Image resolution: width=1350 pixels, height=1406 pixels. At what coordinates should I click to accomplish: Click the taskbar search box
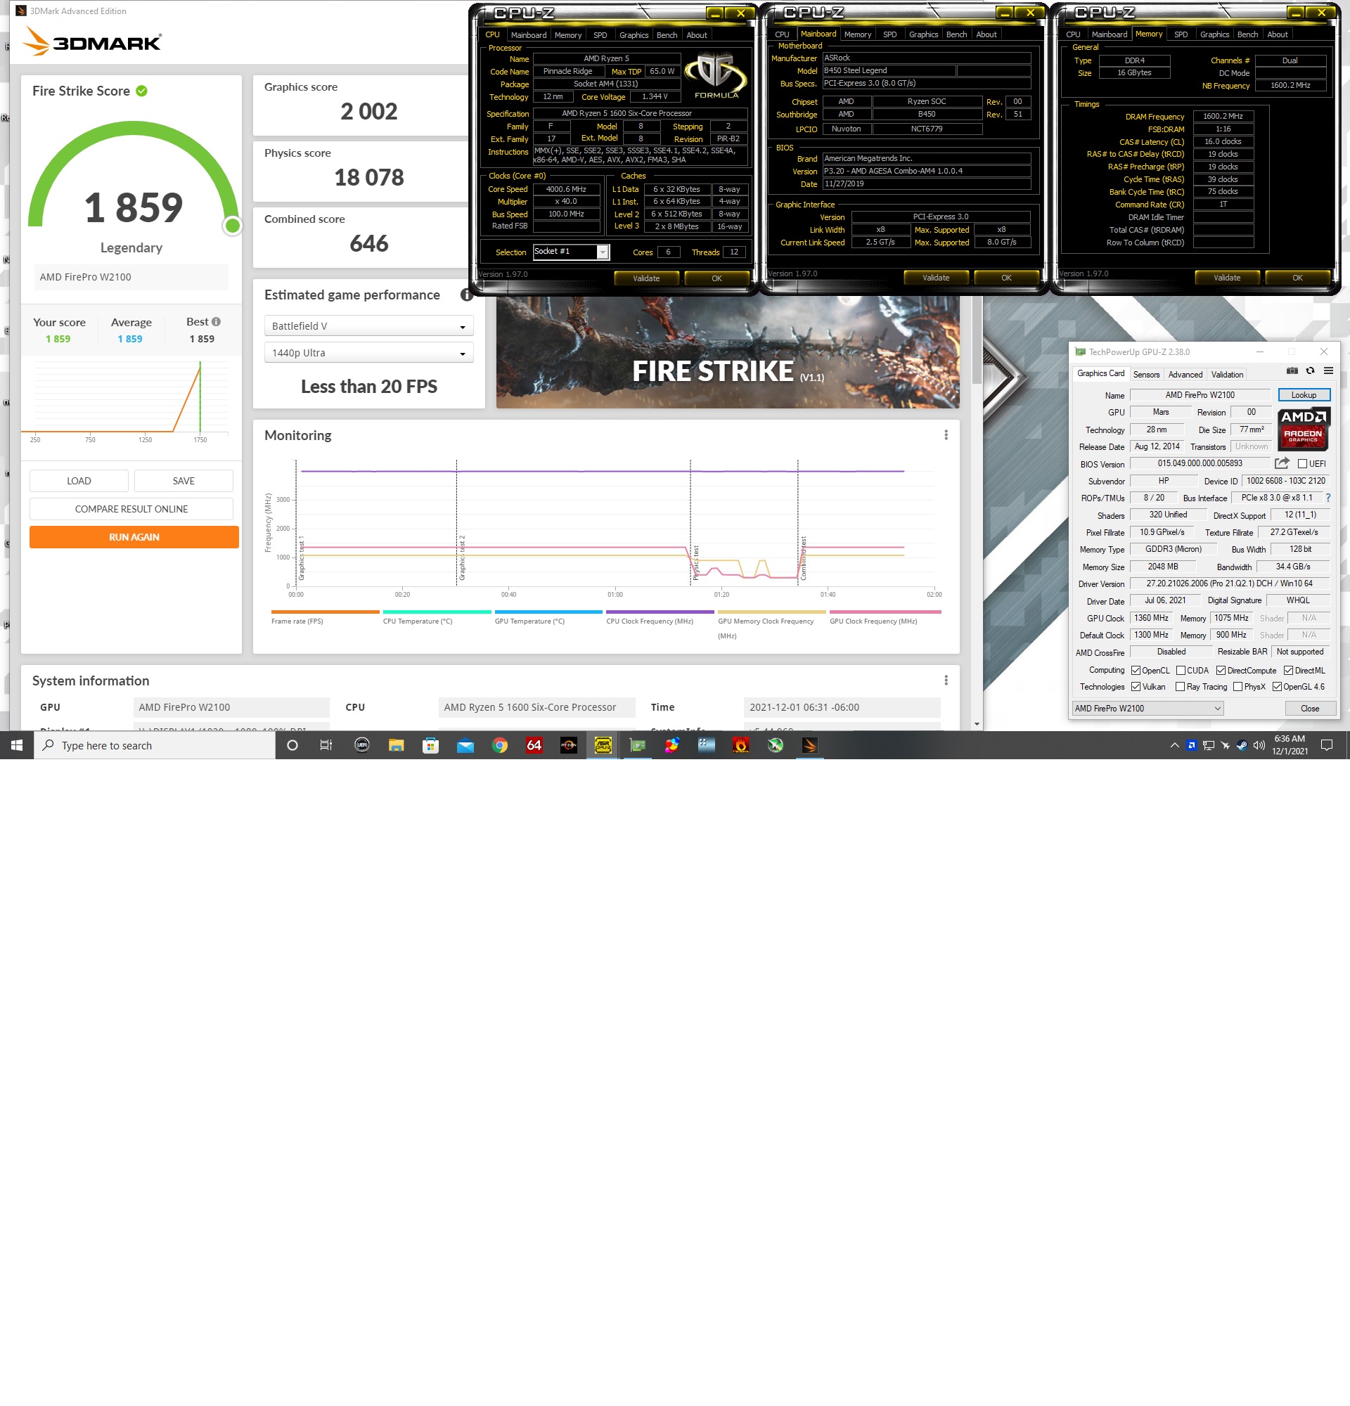click(x=154, y=745)
